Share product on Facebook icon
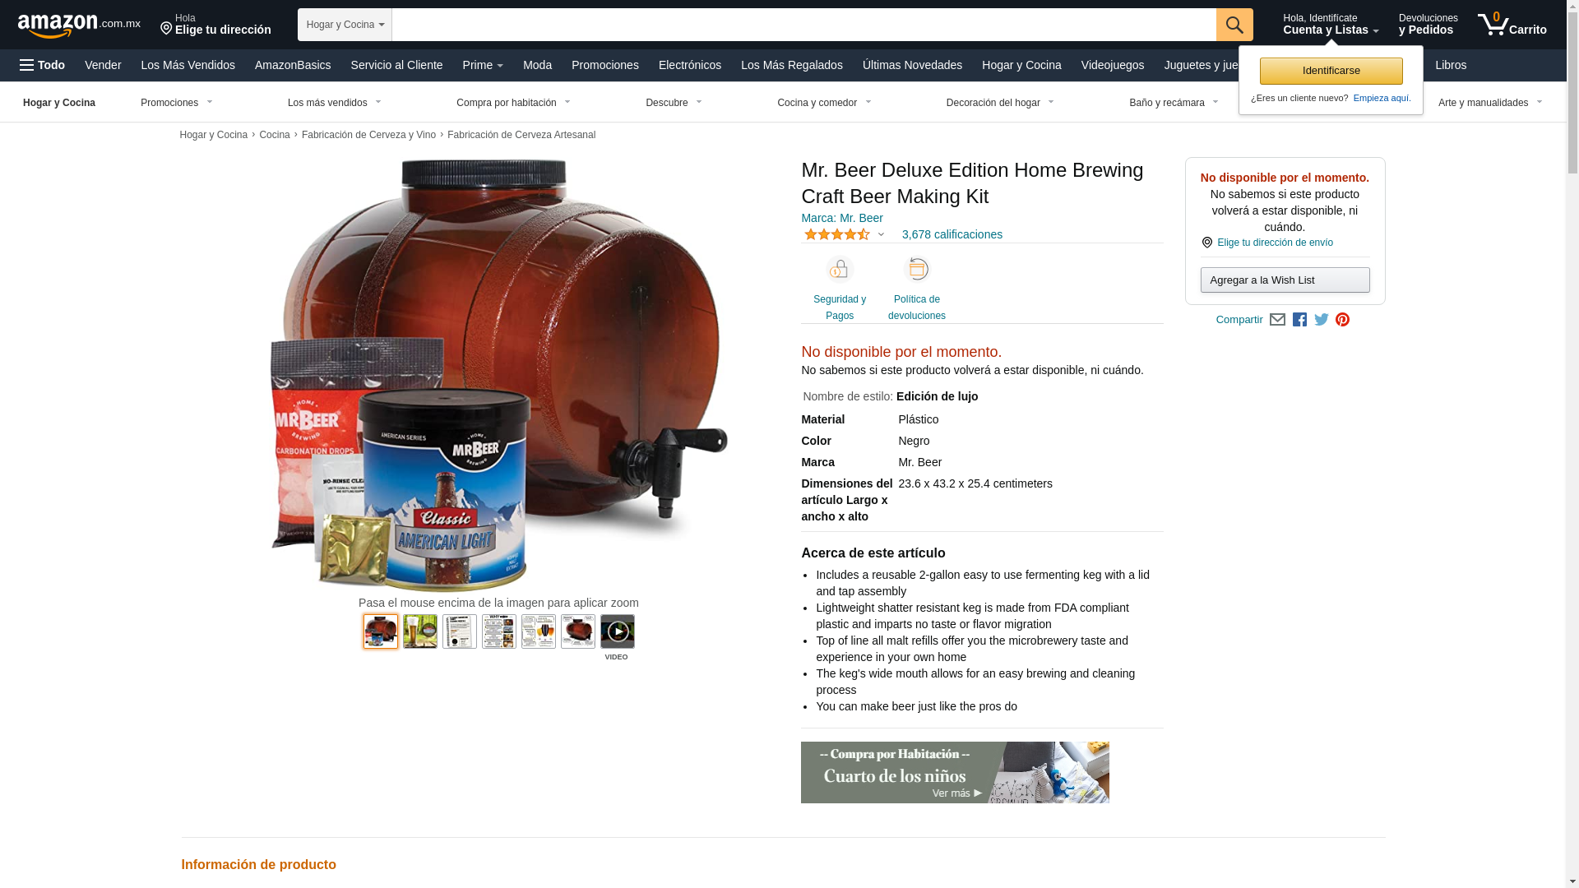Screen dimensions: 1579x888 1299,320
